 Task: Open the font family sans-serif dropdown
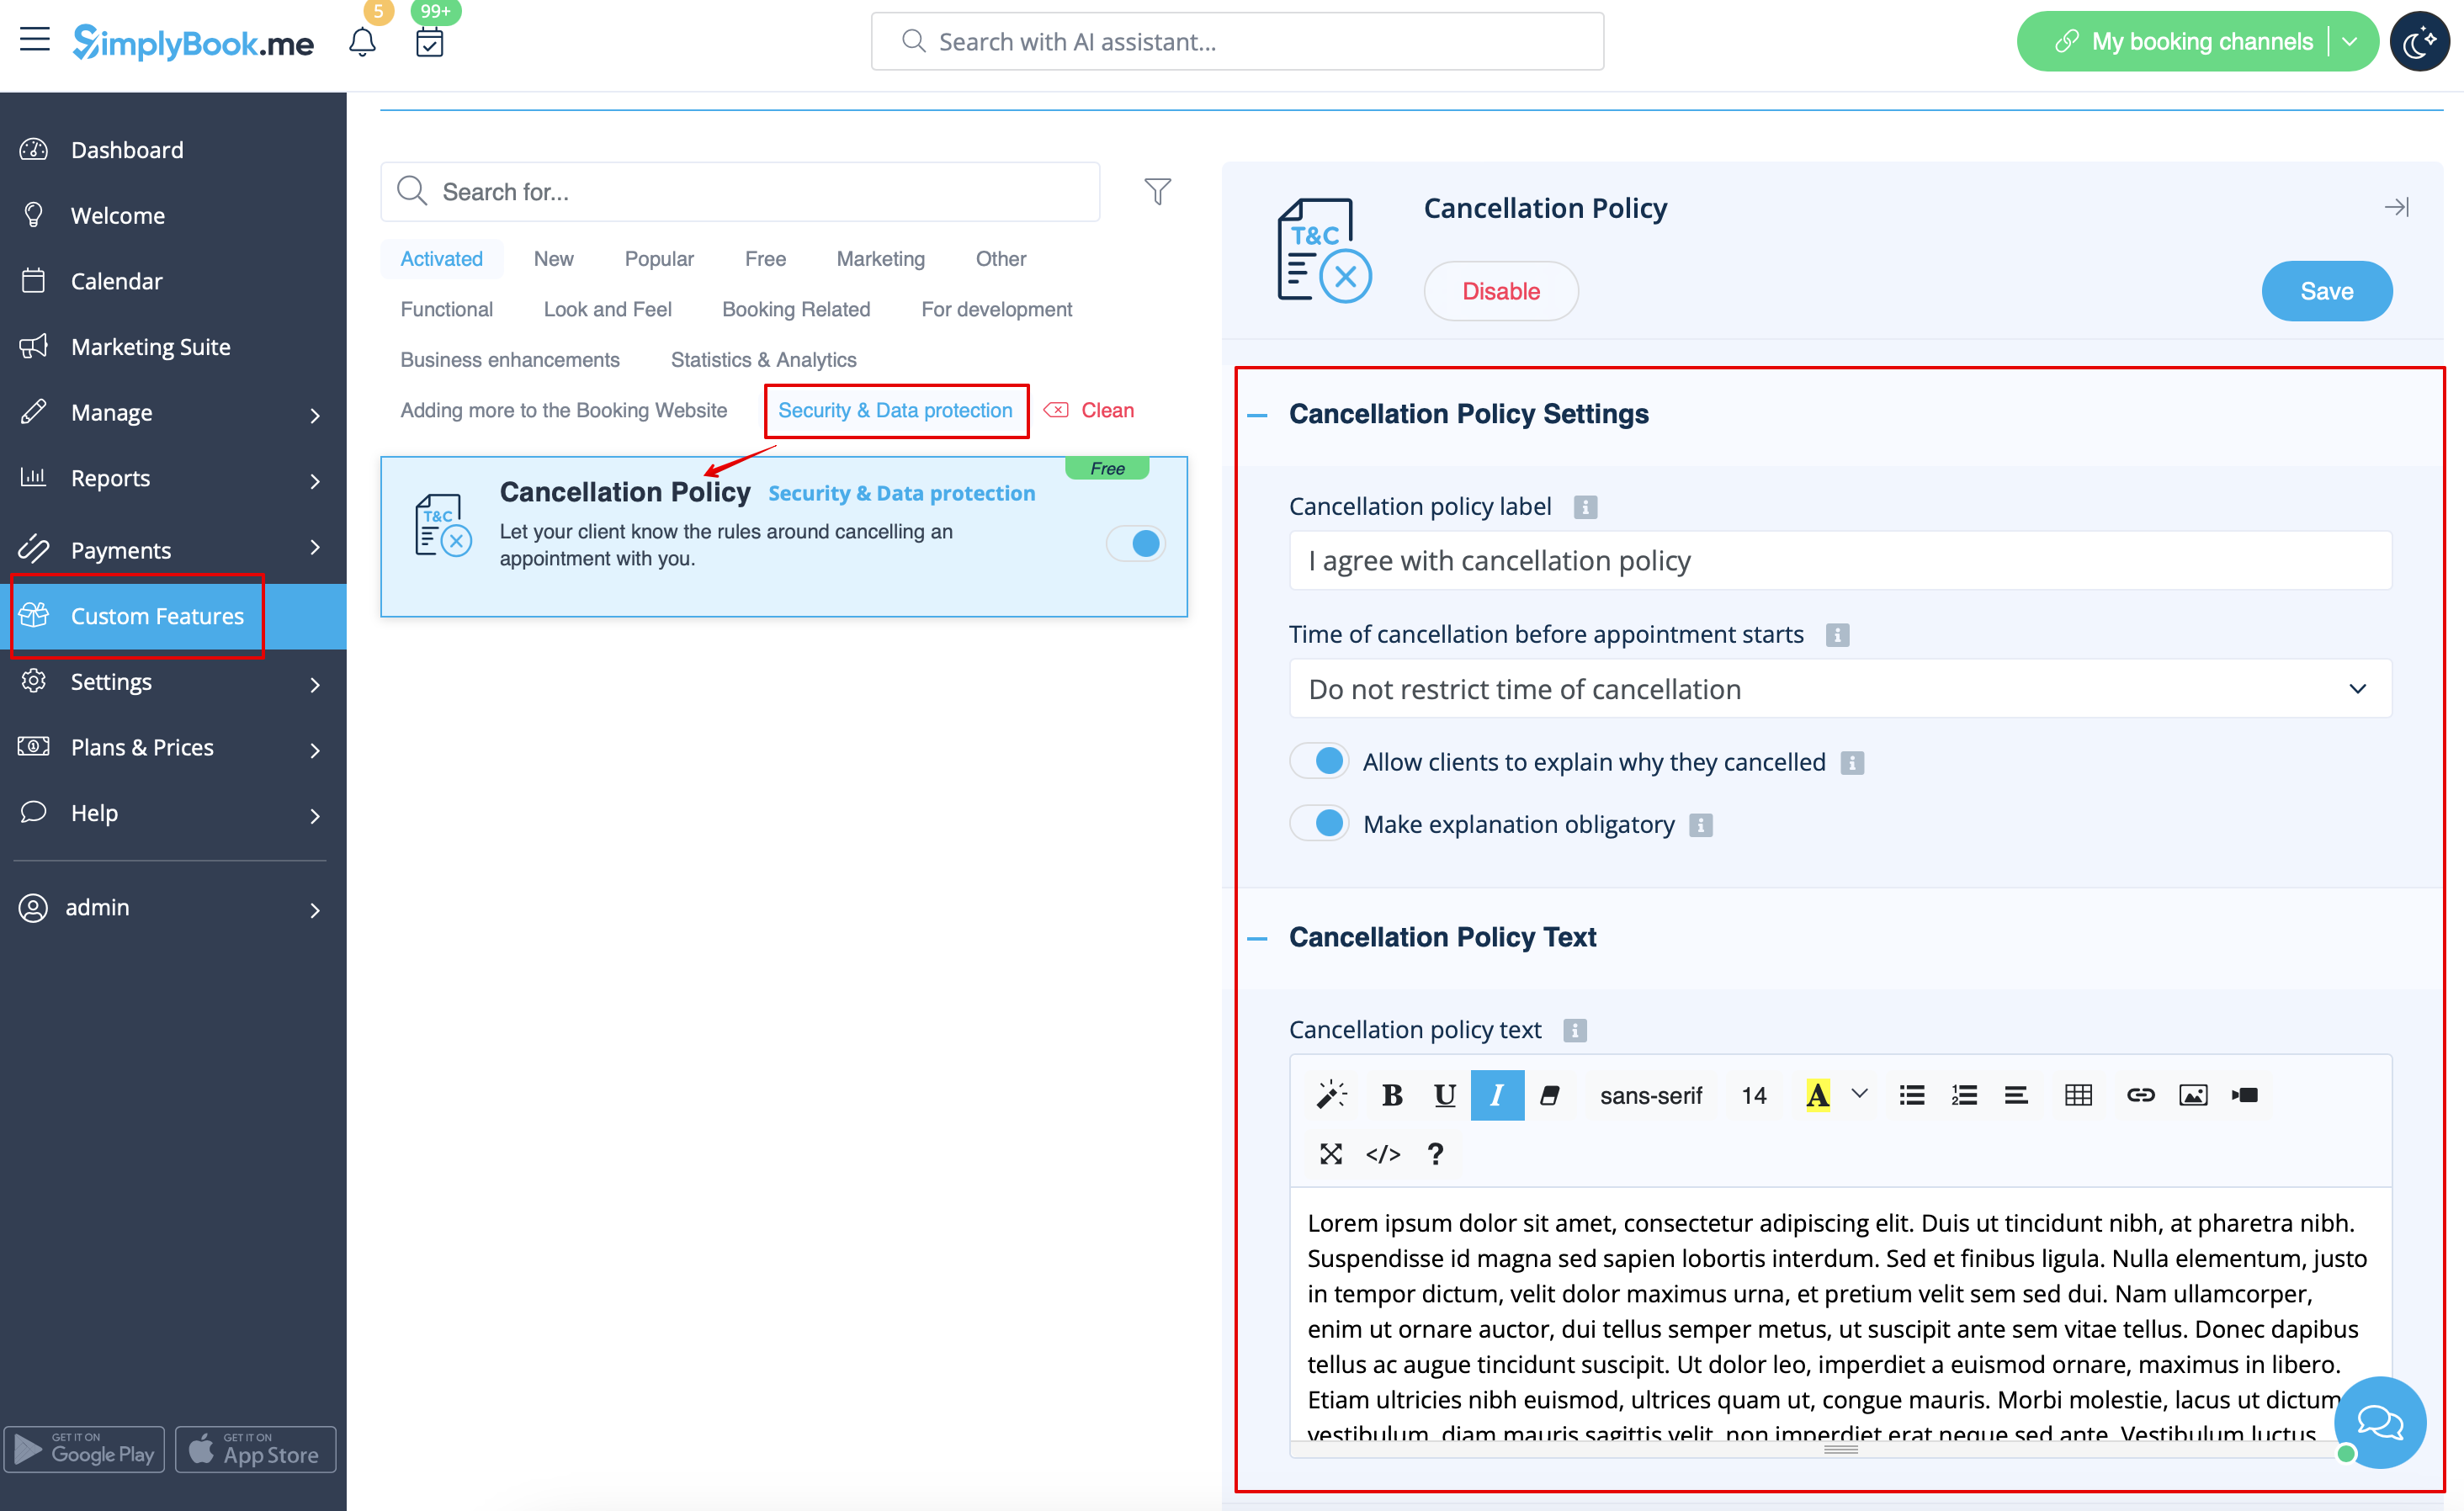(1651, 1095)
